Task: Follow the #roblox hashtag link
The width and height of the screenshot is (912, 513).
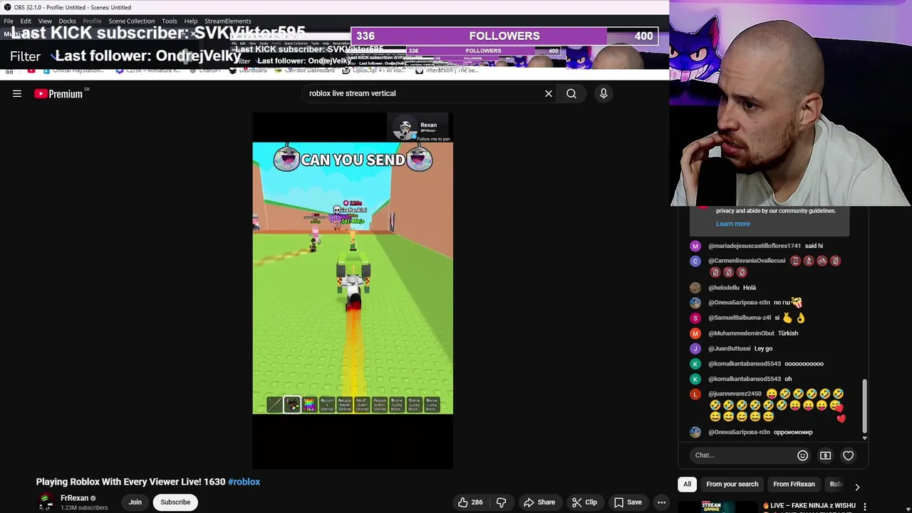Action: (x=244, y=482)
